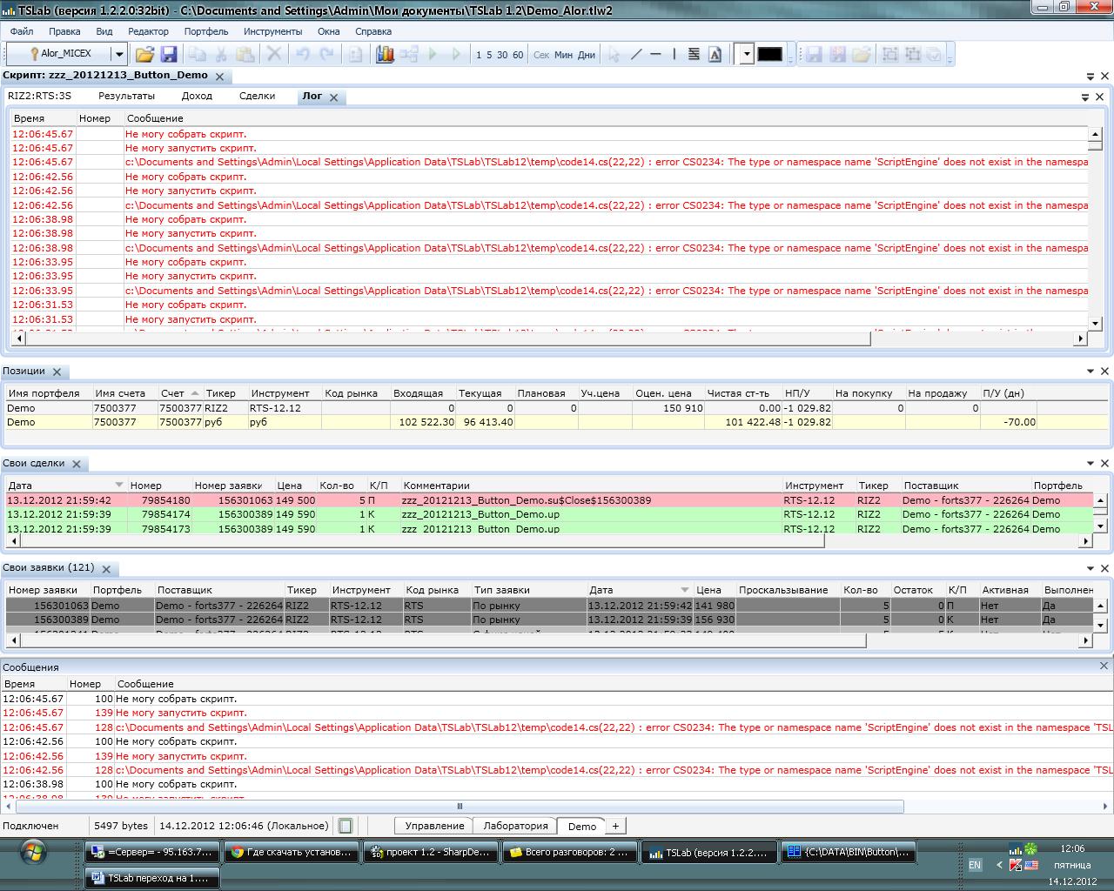The height and width of the screenshot is (891, 1114).
Task: Add a new workspace with the plus button
Action: click(x=615, y=826)
